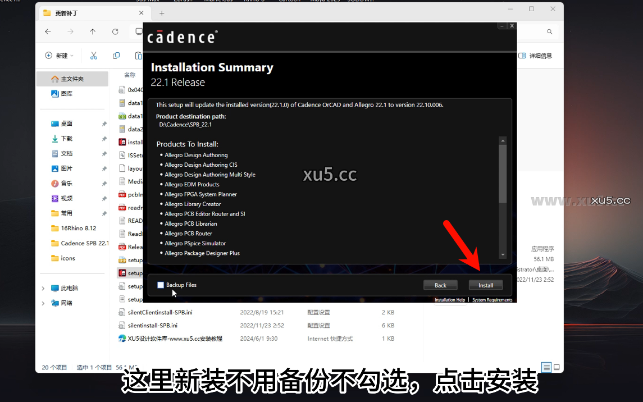The width and height of the screenshot is (643, 402).
Task: Click the Install button in the Cadence installer
Action: pos(485,285)
